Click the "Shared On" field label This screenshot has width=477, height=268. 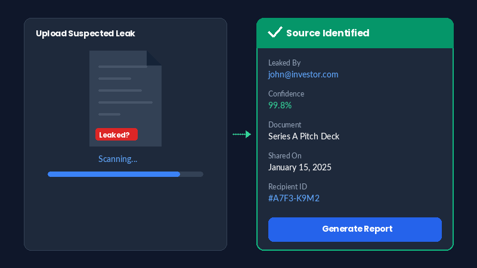coord(285,155)
